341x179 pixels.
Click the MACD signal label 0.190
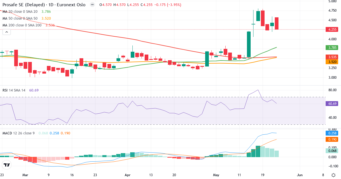coord(332,140)
